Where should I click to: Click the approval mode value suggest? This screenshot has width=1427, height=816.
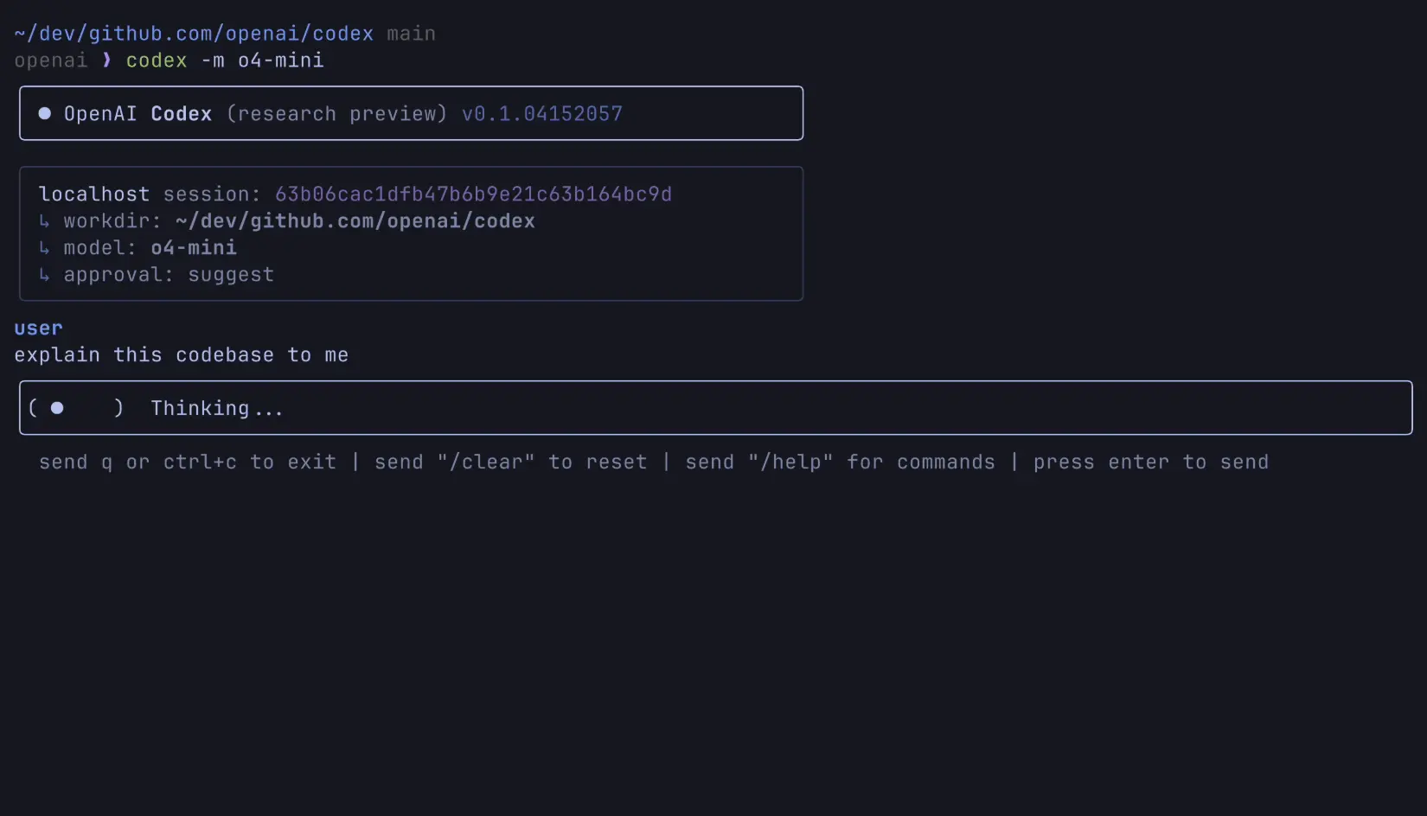click(231, 275)
